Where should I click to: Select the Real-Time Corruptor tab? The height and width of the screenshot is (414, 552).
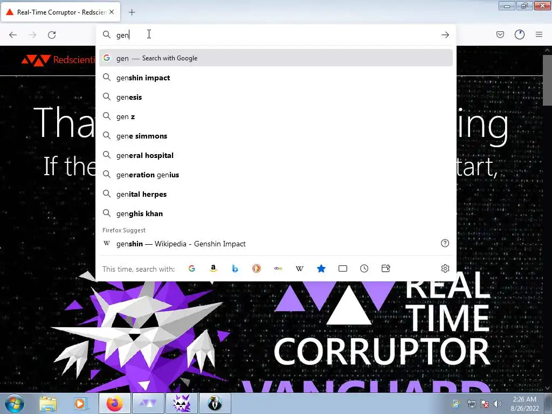pos(60,12)
